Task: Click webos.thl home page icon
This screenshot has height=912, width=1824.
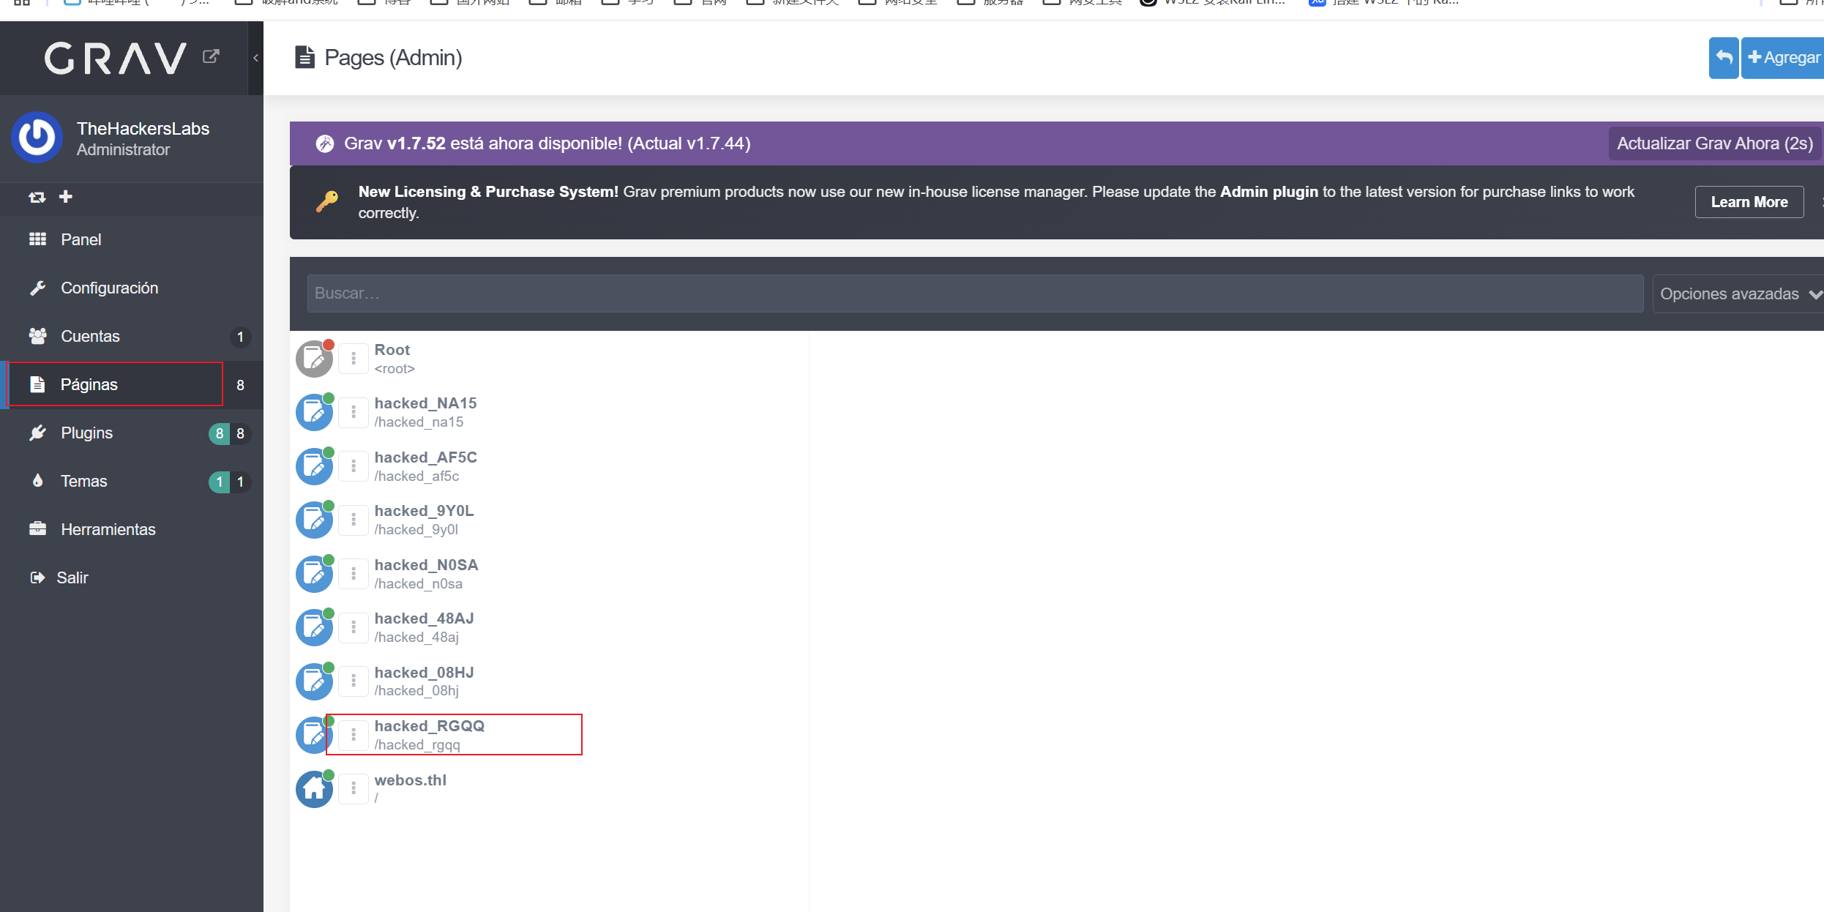Action: tap(314, 789)
